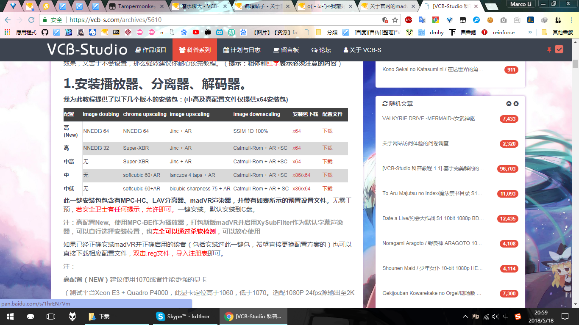Open the Sogou input tray icon
The height and width of the screenshot is (325, 579).
pos(518,316)
